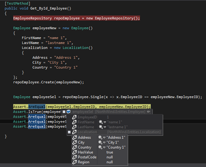Click the "City 1" string literal in code
This screenshot has width=206, height=167.
point(56,62)
